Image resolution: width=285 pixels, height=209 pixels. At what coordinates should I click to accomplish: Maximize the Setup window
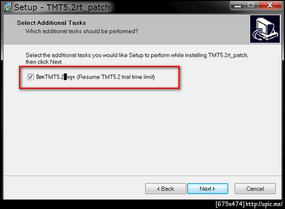pos(251,5)
